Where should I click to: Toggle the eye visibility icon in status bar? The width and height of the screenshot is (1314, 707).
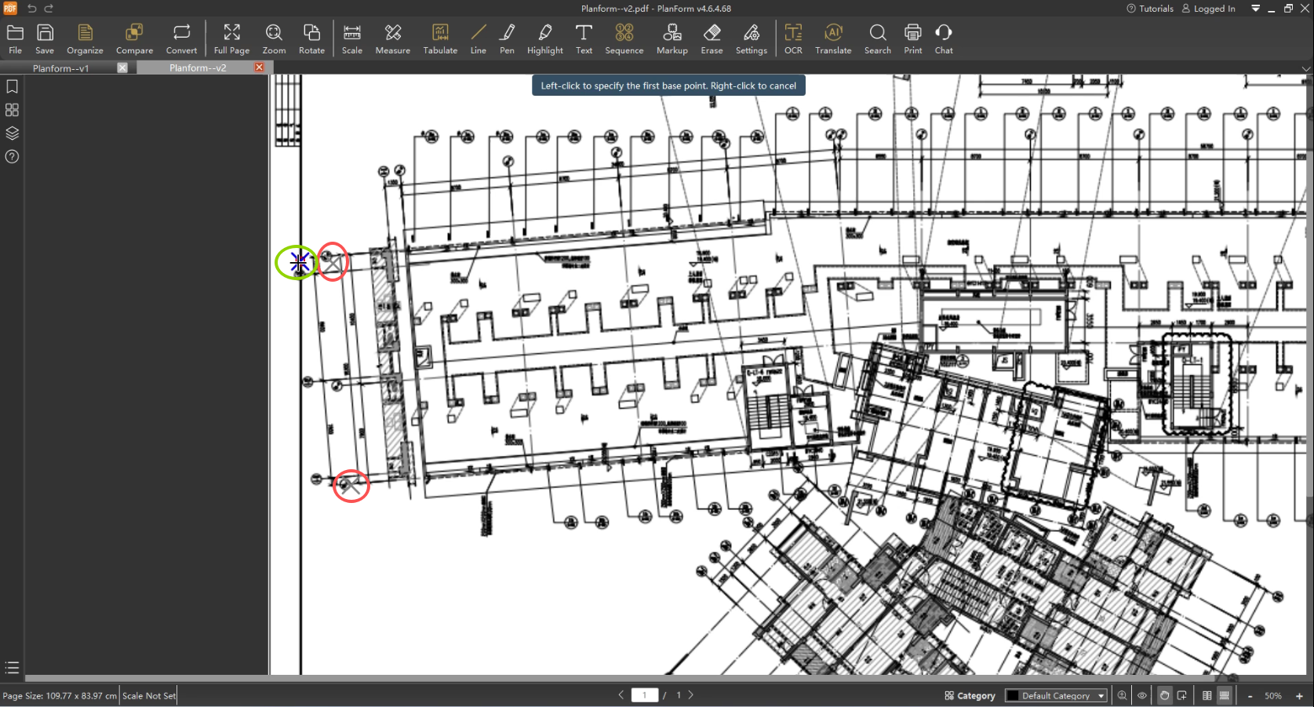(1142, 695)
